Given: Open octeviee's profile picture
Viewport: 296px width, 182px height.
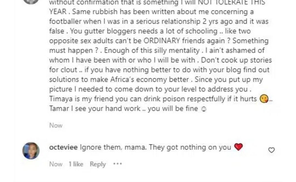Looking at the screenshot, I should click(x=31, y=151).
